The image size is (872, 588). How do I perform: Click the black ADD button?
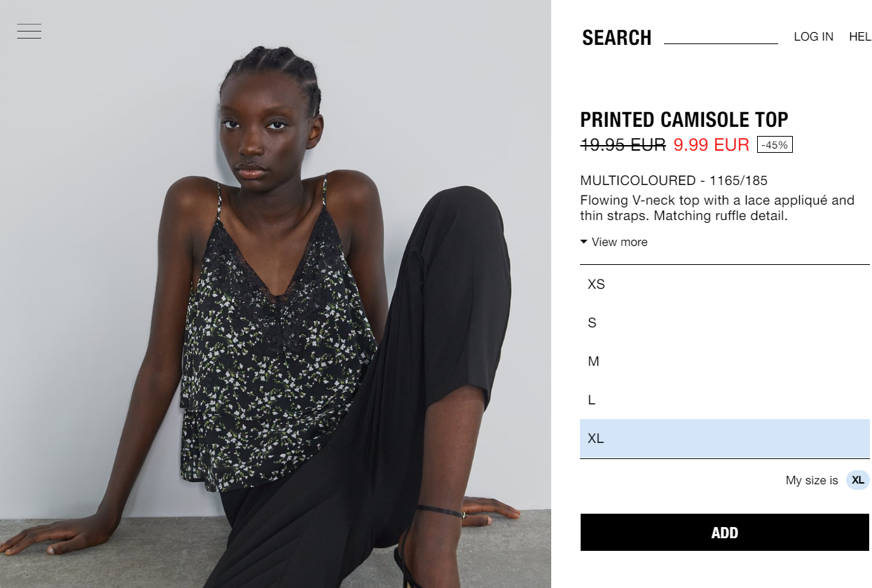725,533
